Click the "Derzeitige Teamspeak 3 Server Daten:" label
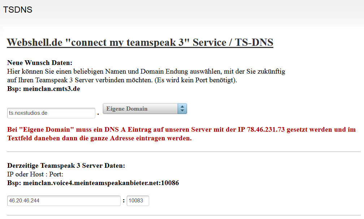This screenshot has width=364, height=219. pyautogui.click(x=66, y=166)
